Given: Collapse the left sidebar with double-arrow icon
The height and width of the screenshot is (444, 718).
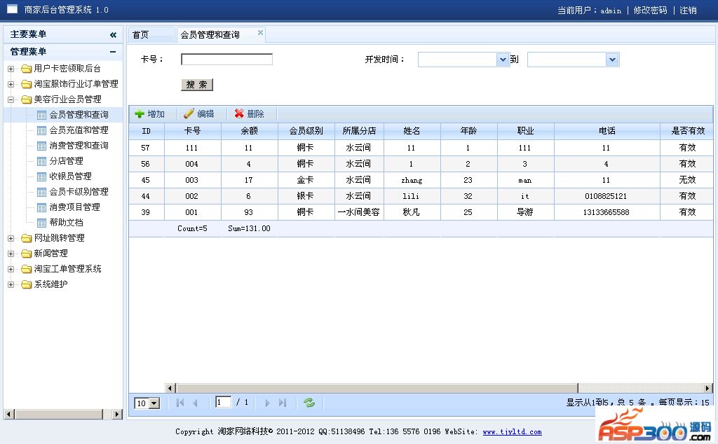Looking at the screenshot, I should coord(113,34).
